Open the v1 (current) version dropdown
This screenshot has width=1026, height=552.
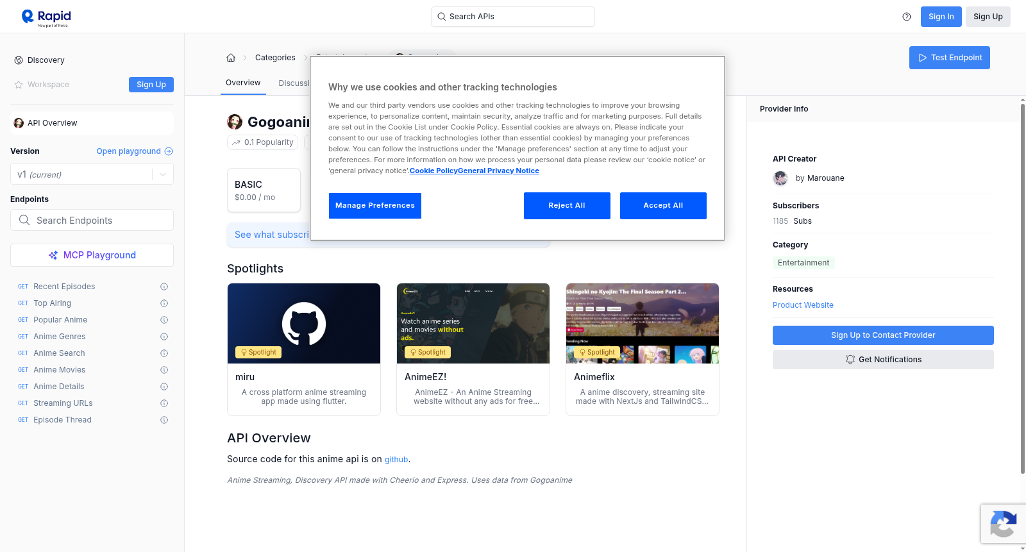(92, 174)
